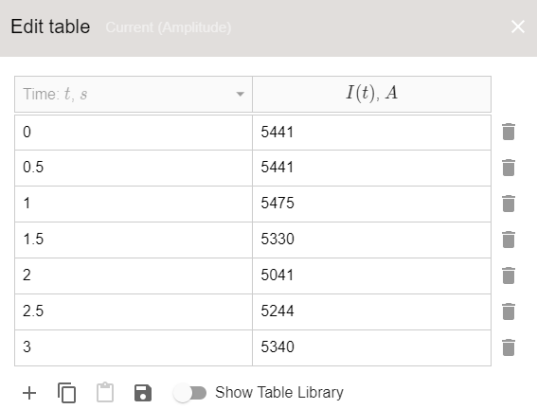Copy the table data to clipboard
This screenshot has height=409, width=537.
point(67,393)
